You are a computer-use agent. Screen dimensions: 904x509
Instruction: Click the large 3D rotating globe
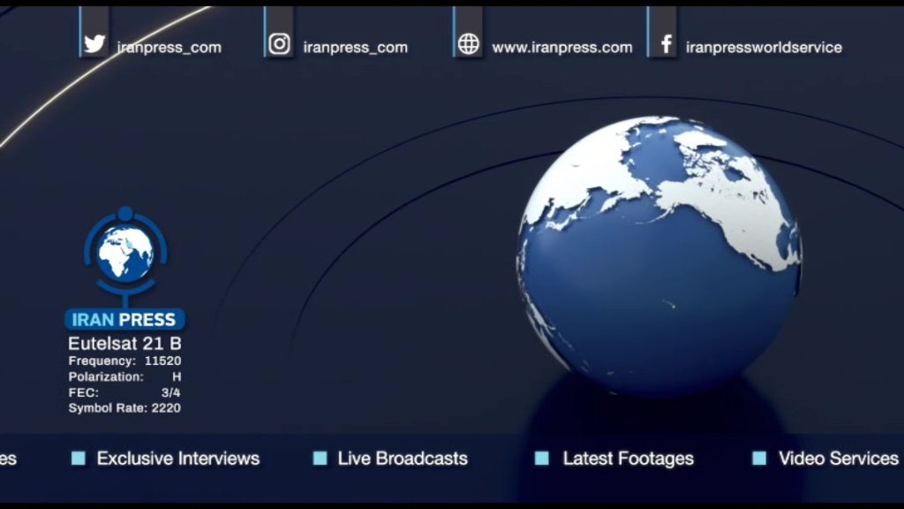659,254
